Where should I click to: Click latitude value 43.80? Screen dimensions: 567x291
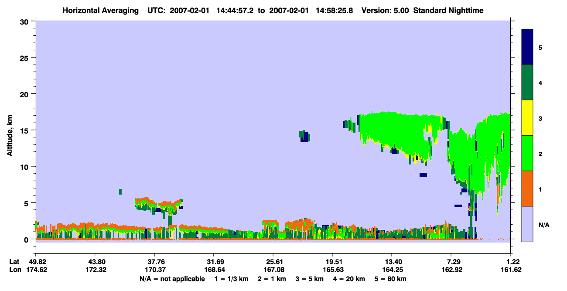click(95, 262)
